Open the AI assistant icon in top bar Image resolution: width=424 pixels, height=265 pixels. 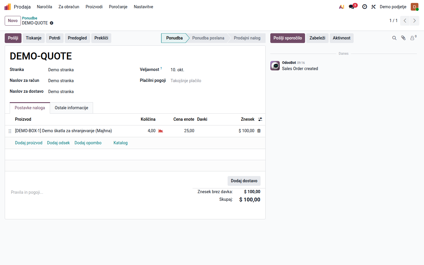click(342, 7)
